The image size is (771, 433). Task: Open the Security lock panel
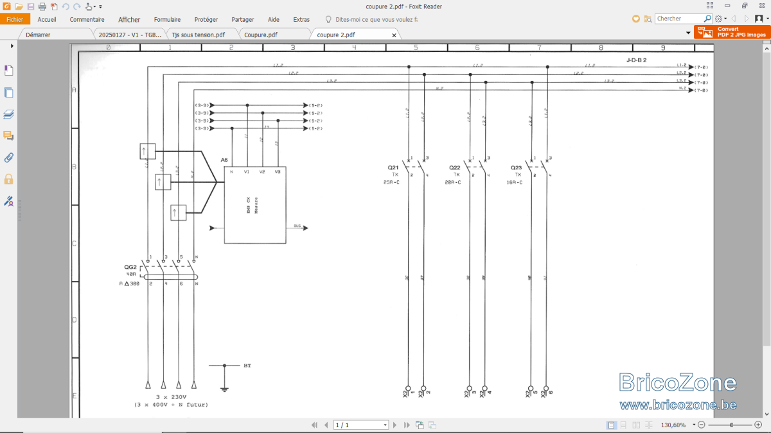[8, 179]
